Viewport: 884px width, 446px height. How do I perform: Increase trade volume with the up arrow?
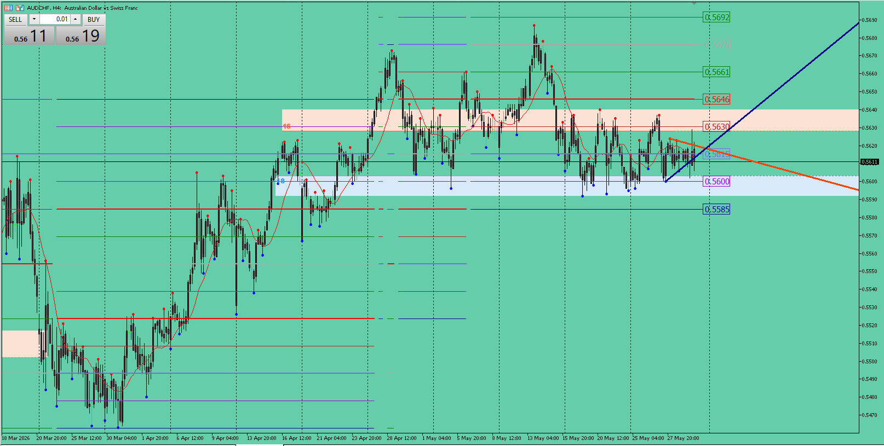(76, 19)
